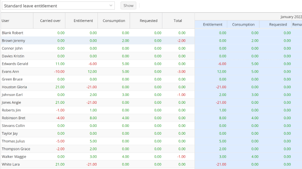Select user Green Bruce
This screenshot has height=169, width=302.
point(12,79)
